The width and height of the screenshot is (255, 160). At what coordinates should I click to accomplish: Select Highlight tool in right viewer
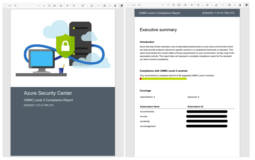tap(207, 5)
